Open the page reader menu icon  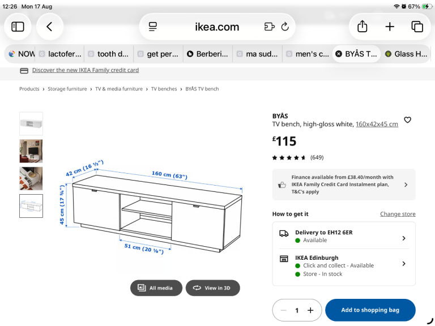pos(152,27)
